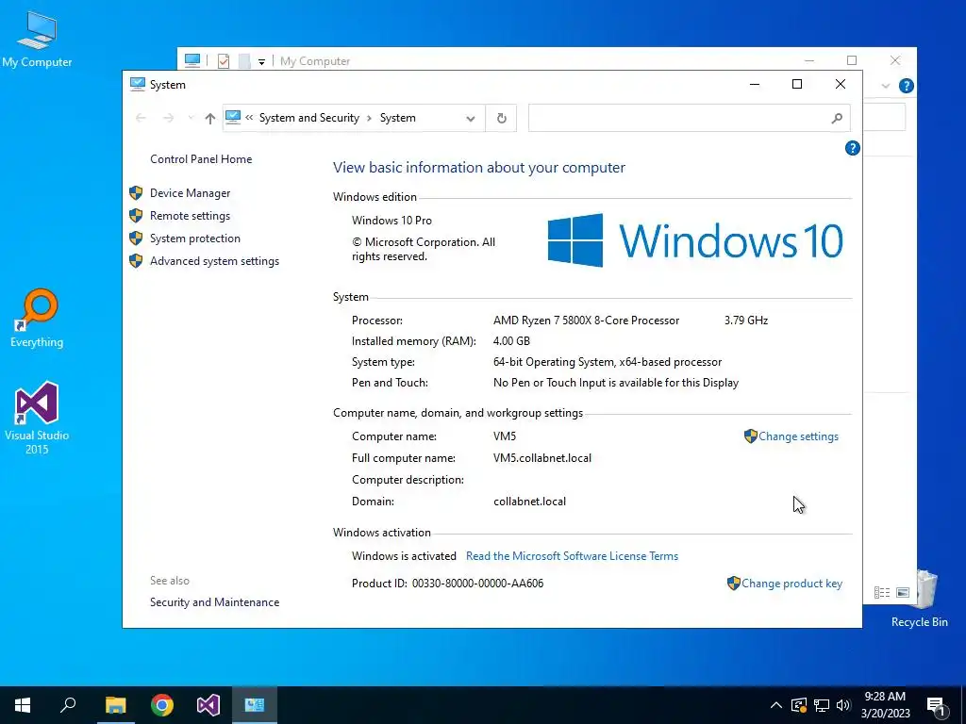Click breadcrumb overflow chevrons in address bar

[249, 118]
